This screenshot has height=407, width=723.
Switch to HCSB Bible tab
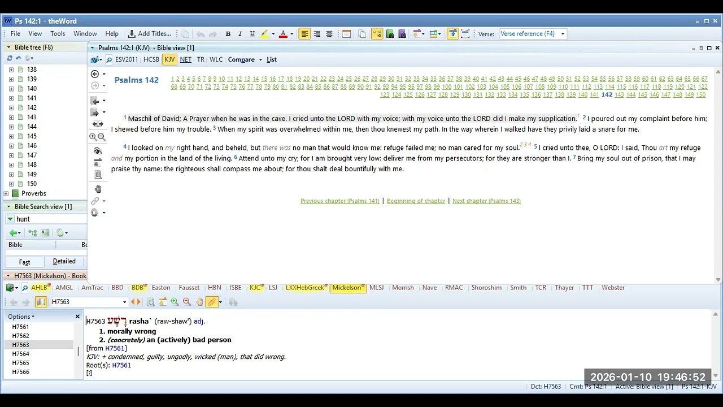click(151, 59)
